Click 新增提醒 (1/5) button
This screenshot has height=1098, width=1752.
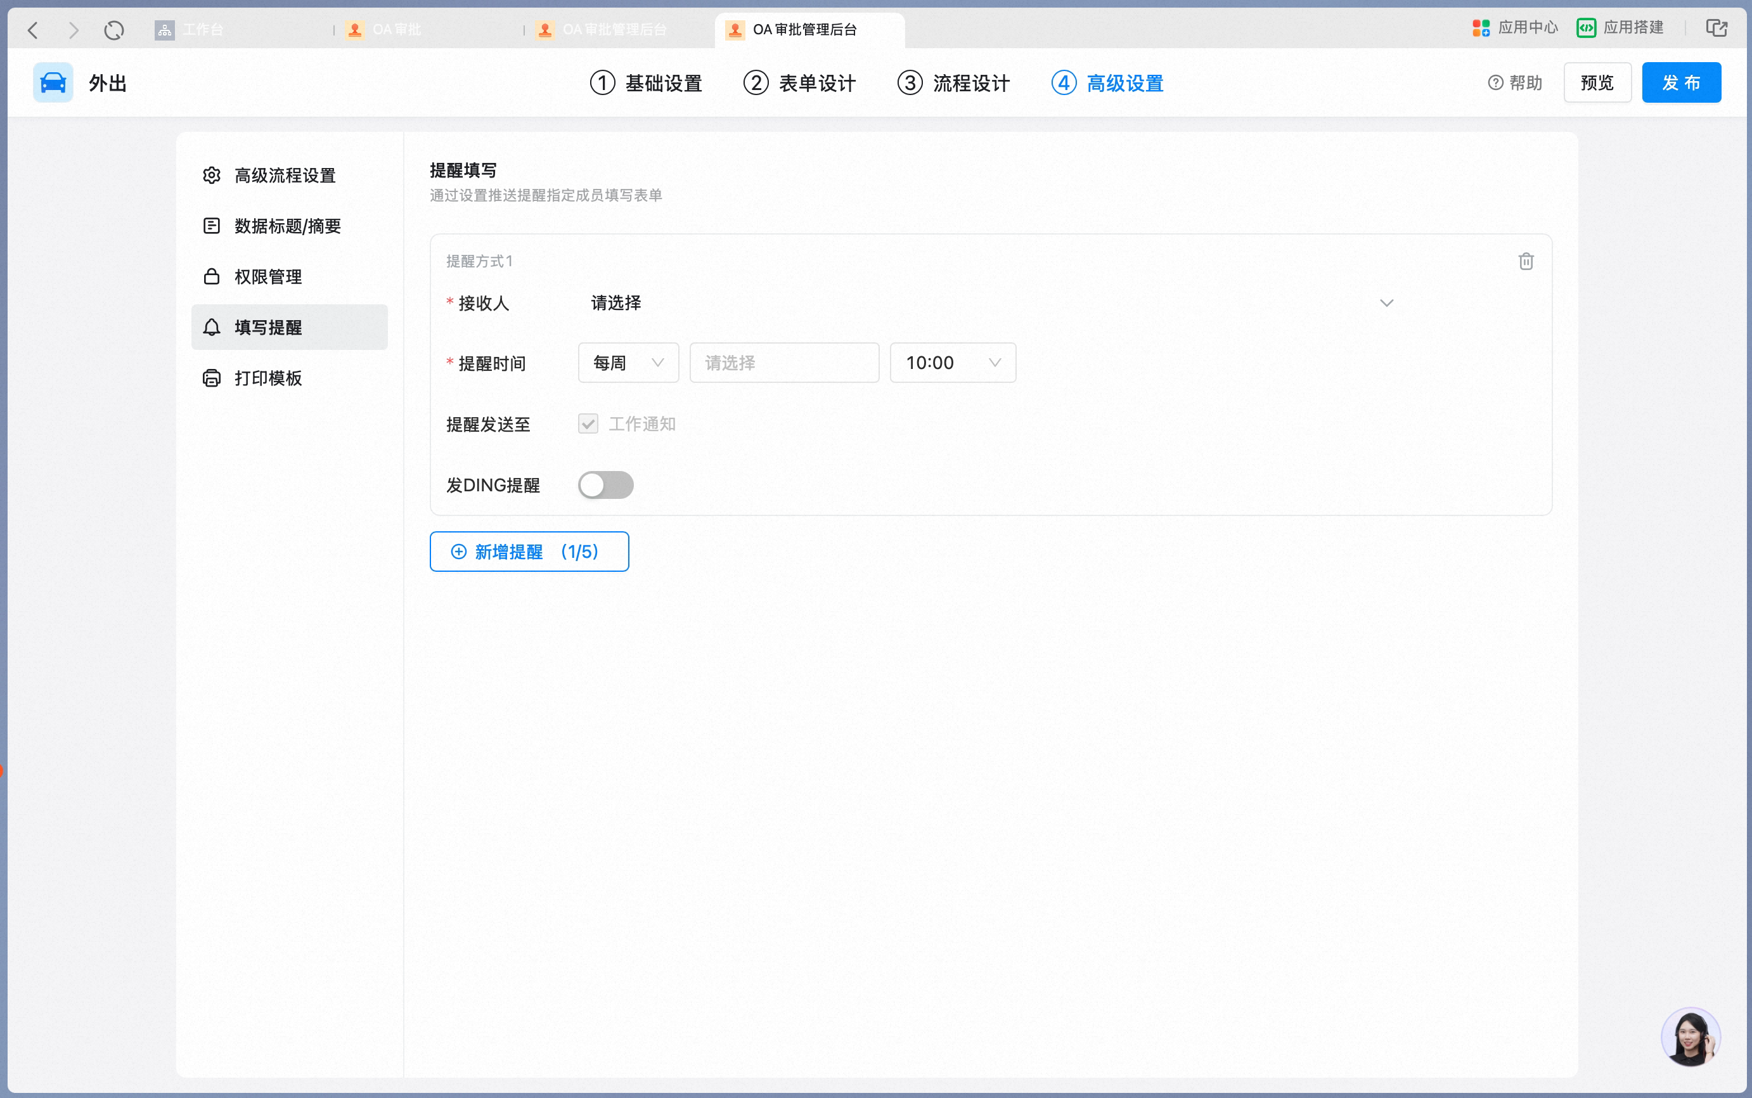[x=529, y=551]
